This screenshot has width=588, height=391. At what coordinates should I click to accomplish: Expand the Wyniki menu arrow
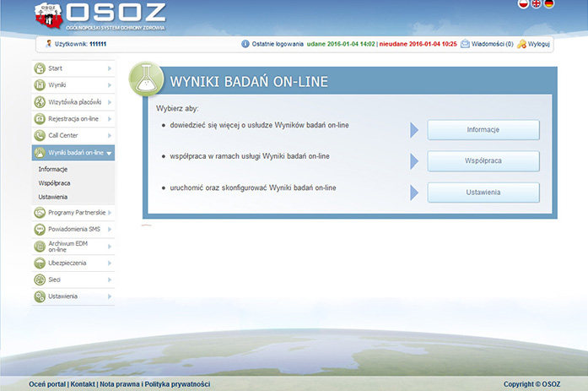(110, 85)
